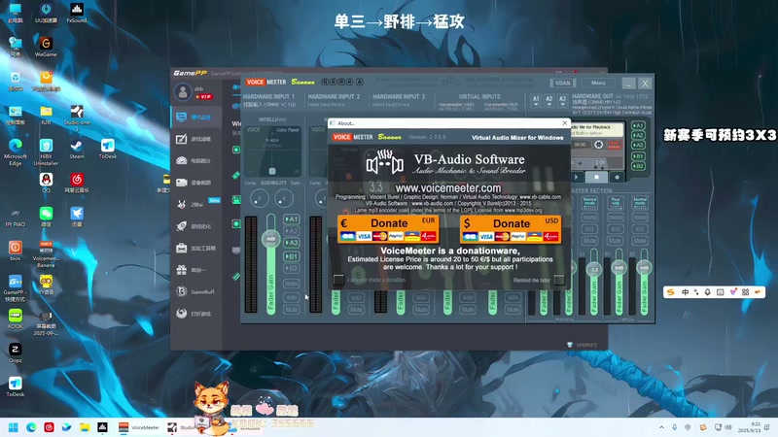This screenshot has height=437, width=778.
Task: Select the Oopz desktop icon
Action: (x=16, y=353)
